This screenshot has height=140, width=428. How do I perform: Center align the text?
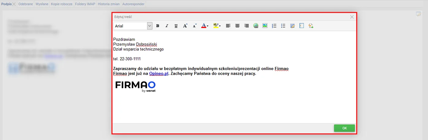(x=237, y=26)
